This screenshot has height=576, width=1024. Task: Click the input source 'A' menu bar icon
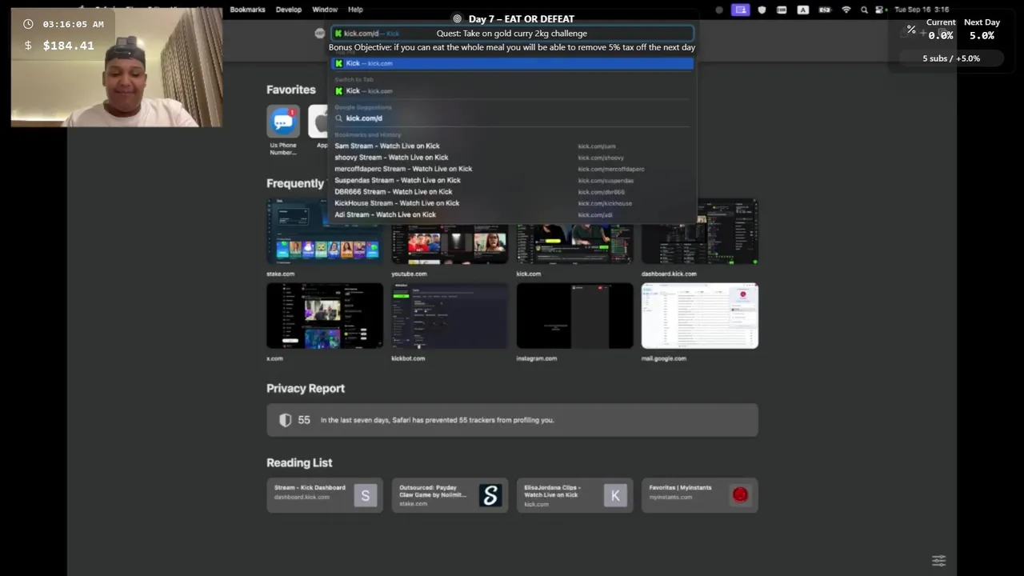(802, 10)
